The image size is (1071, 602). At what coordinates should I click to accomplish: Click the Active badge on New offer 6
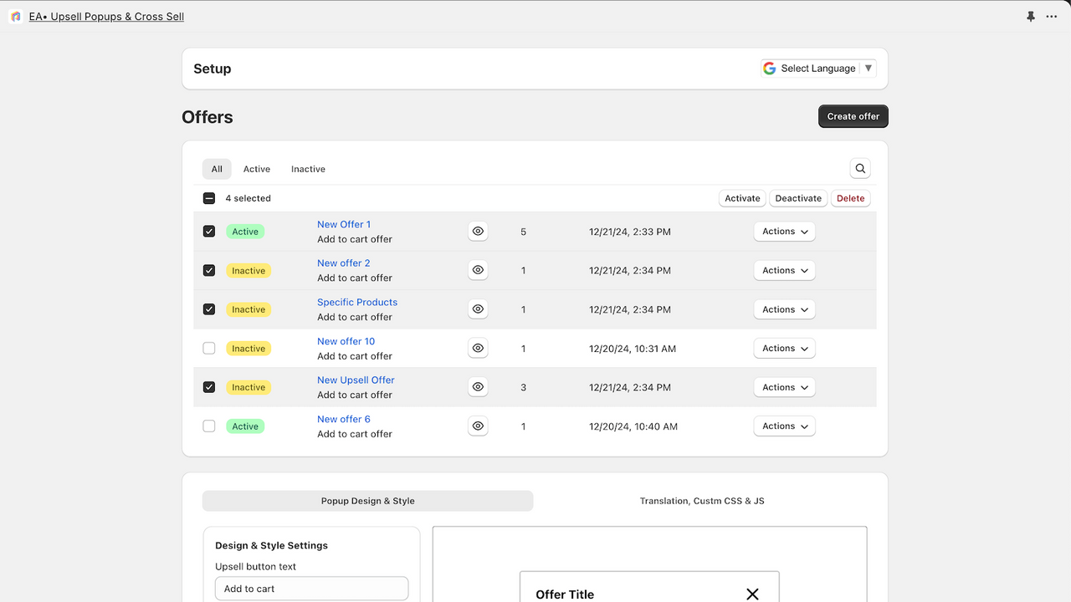click(245, 426)
